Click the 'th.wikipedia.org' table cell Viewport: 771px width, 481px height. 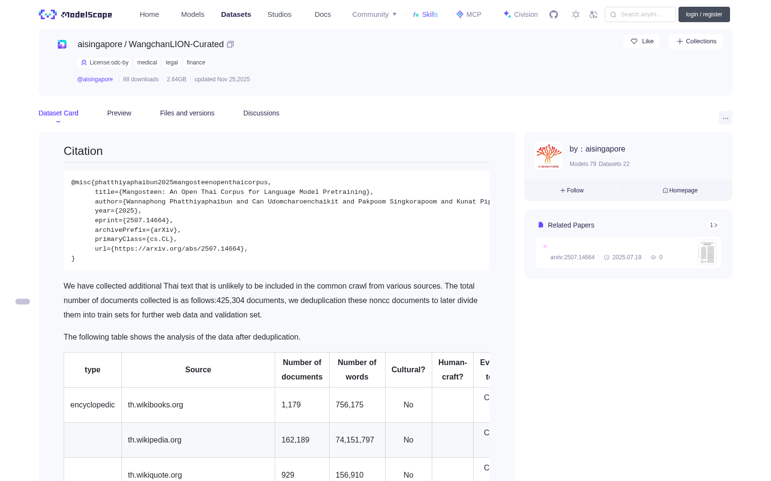[x=198, y=440]
